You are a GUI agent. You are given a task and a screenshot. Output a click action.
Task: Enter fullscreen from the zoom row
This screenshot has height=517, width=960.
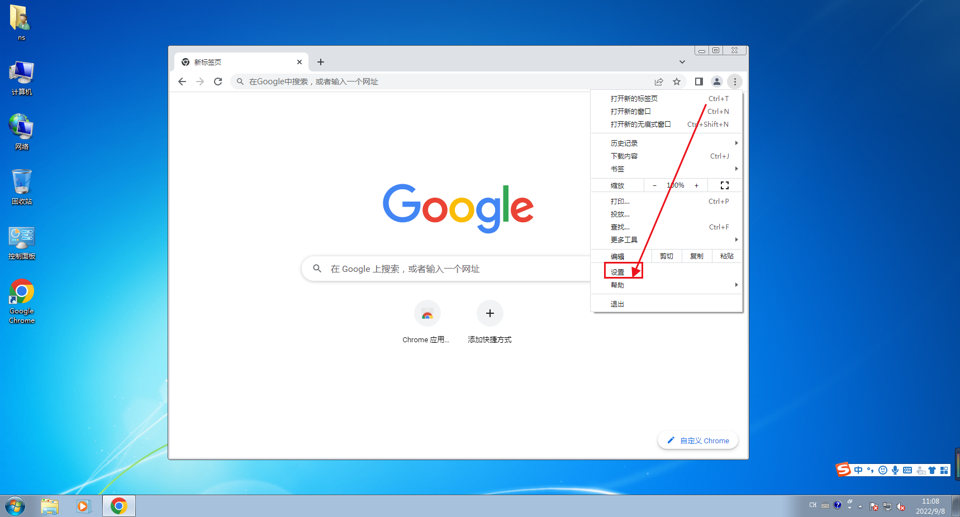pyautogui.click(x=725, y=185)
